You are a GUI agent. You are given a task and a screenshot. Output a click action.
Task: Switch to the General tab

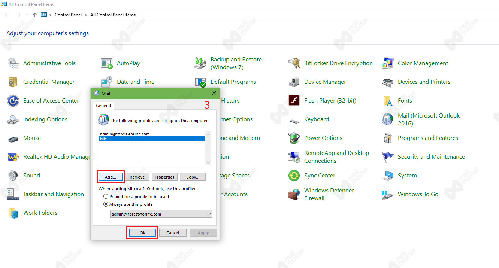click(x=103, y=106)
